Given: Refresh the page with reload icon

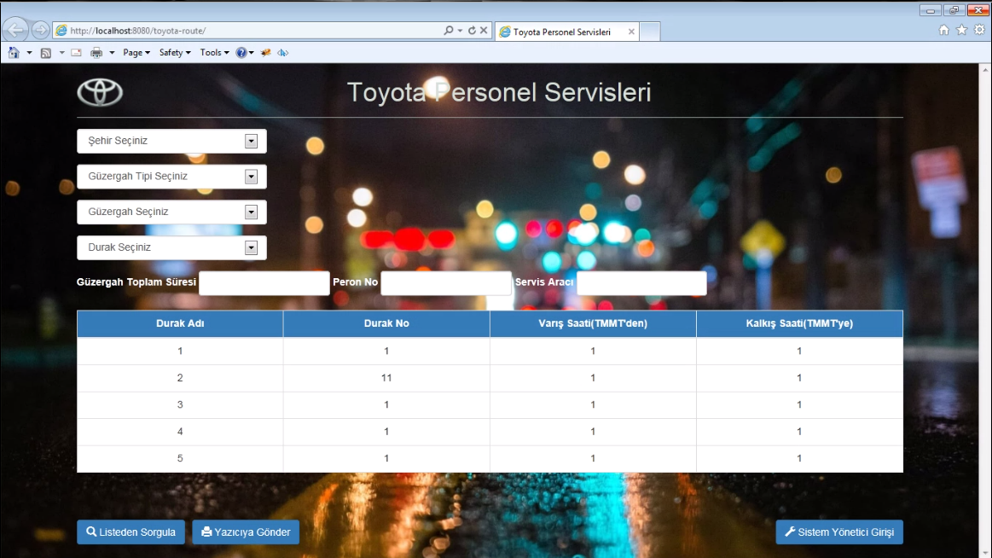Looking at the screenshot, I should point(472,31).
